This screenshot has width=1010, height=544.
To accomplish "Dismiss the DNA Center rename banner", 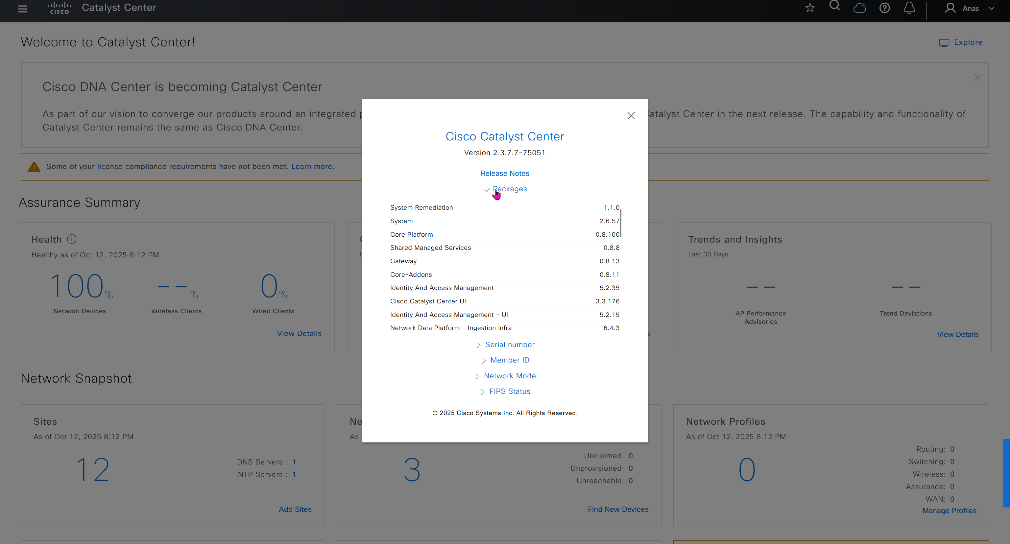I will 978,78.
